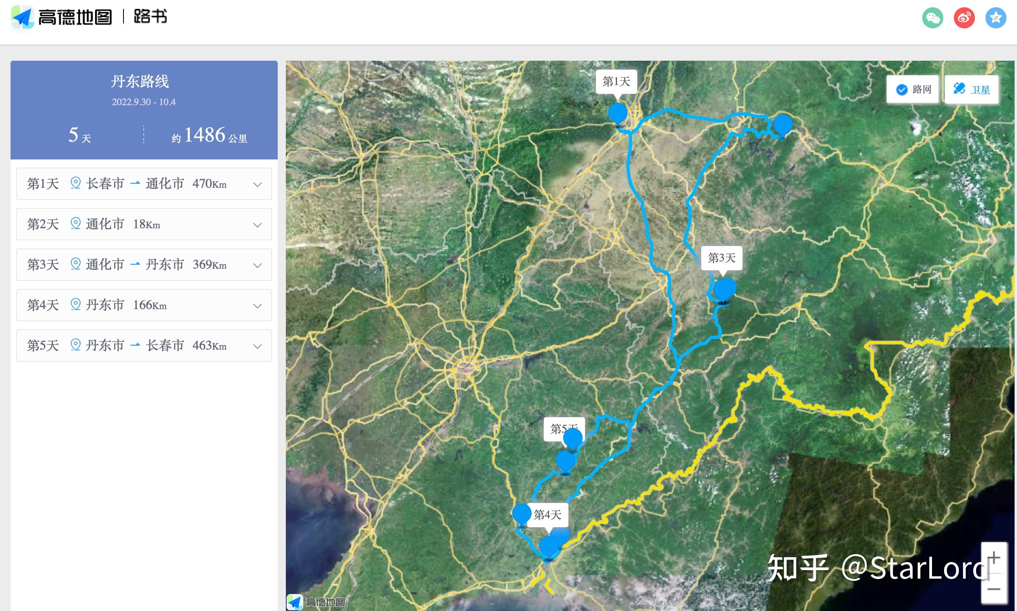The width and height of the screenshot is (1017, 611).
Task: Expand the 第3天 通化市 to 丹东市 row
Action: tap(257, 265)
